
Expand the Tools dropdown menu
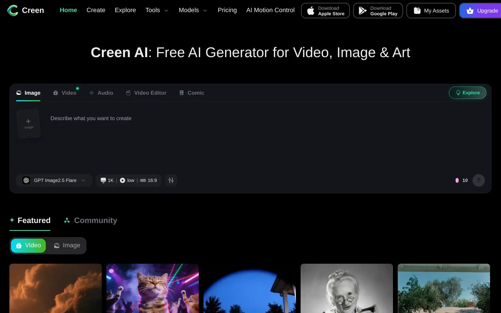(157, 10)
